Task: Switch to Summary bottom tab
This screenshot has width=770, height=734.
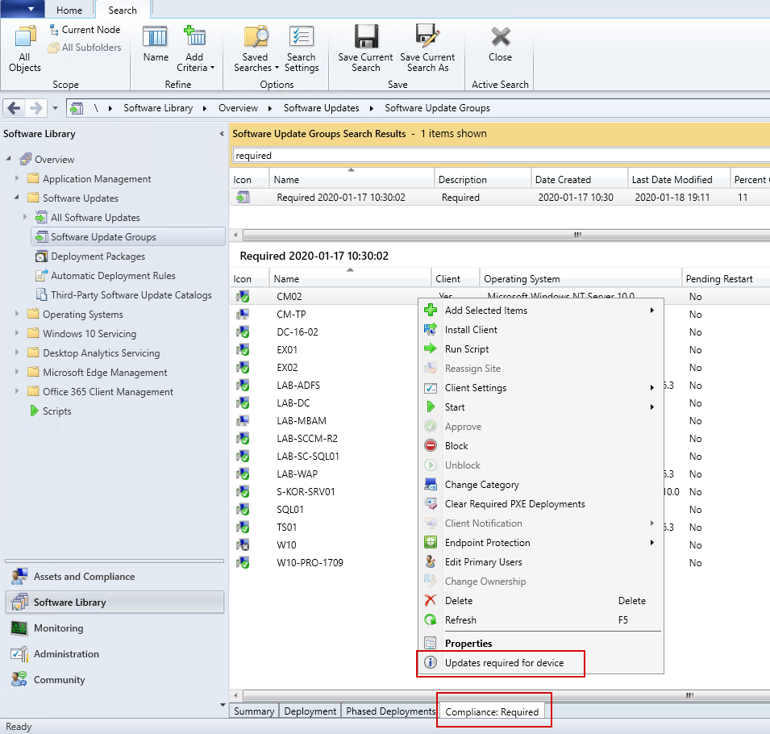Action: [254, 711]
